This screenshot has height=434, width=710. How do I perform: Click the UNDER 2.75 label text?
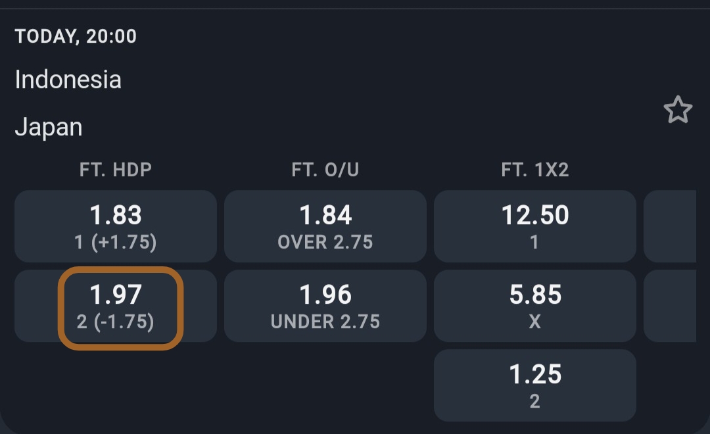(325, 322)
